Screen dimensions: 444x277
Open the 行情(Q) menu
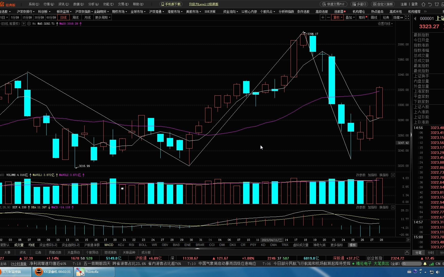[49, 4]
